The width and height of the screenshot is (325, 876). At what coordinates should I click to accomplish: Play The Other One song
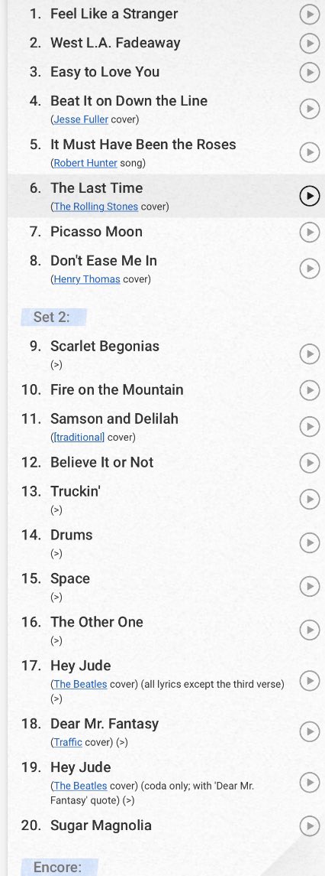click(309, 630)
